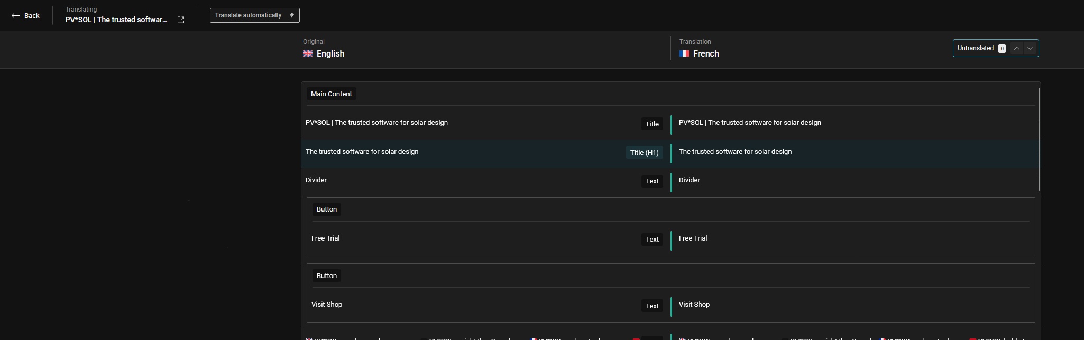The height and width of the screenshot is (340, 1084).
Task: Click the lightning bolt auto-translate icon
Action: point(292,15)
